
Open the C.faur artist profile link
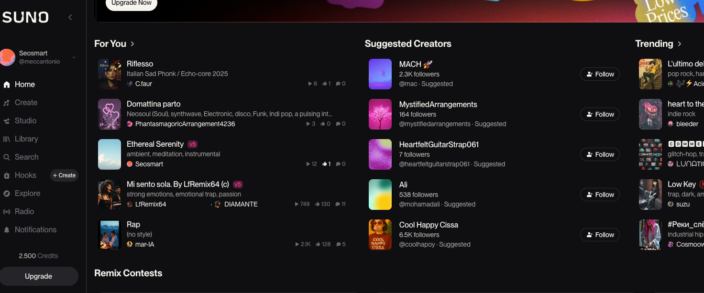coord(143,84)
